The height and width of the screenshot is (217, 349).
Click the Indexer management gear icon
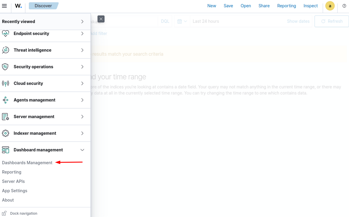(x=6, y=133)
